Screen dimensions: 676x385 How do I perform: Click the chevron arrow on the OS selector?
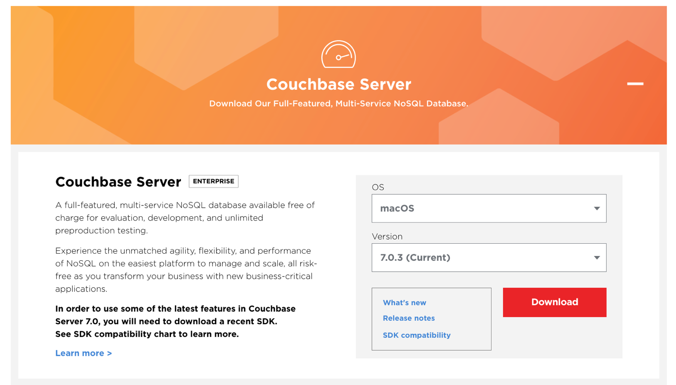(x=596, y=208)
